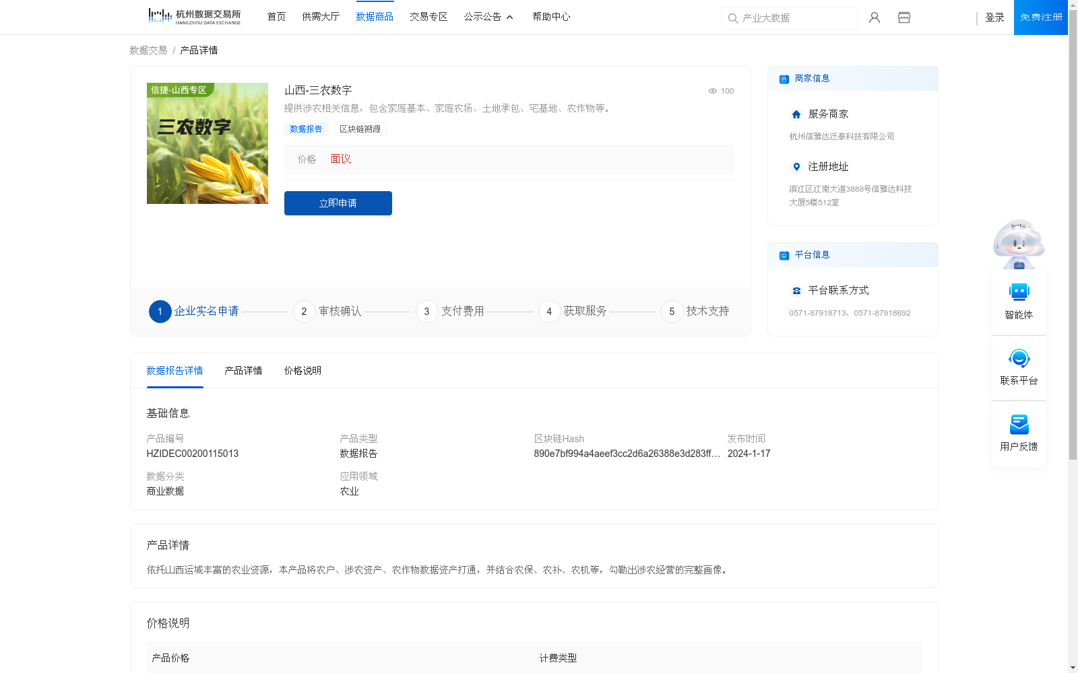This screenshot has height=673, width=1078.
Task: Click merchant name 杭州信雅达泛泰科技有限公司
Action: point(842,137)
